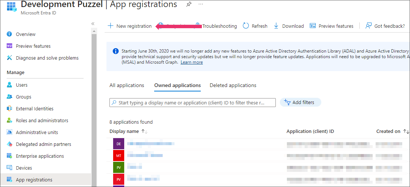Screen dimensions: 410x187
Task: Click the Download button label
Action: (x=293, y=26)
